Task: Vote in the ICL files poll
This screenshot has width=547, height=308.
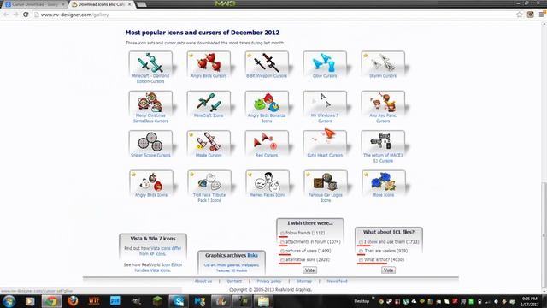Action: 388,270
